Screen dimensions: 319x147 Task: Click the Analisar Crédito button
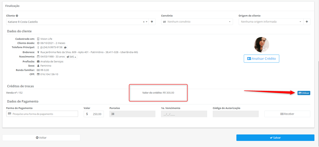click(x=261, y=59)
